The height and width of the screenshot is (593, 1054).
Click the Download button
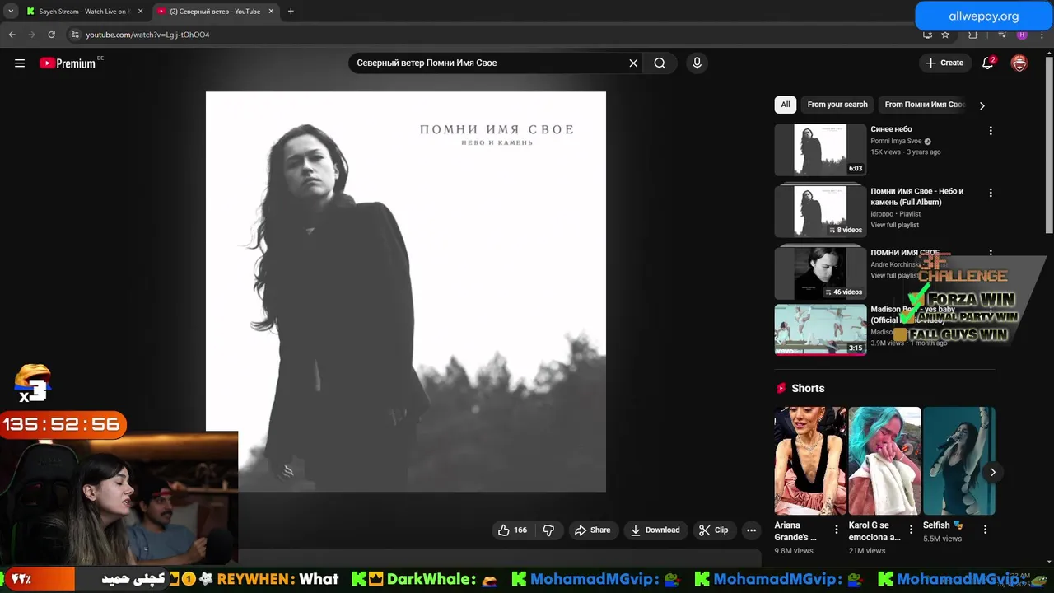pos(655,530)
